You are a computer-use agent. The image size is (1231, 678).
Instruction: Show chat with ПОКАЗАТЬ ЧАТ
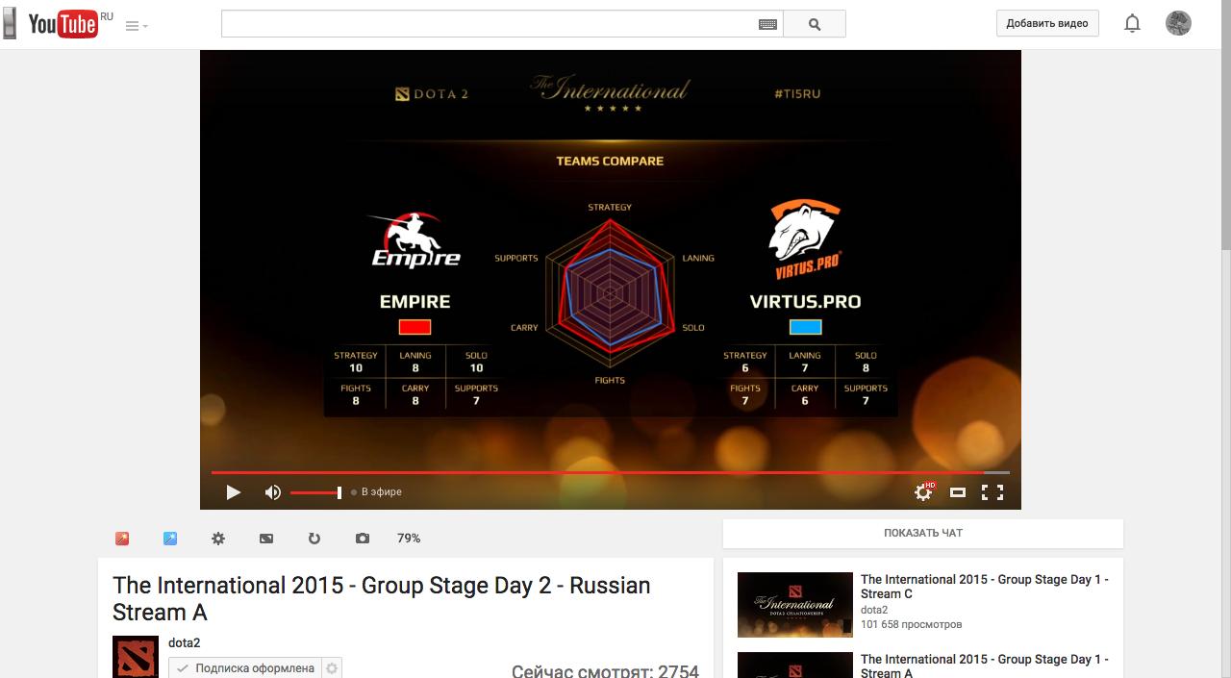[x=923, y=533]
